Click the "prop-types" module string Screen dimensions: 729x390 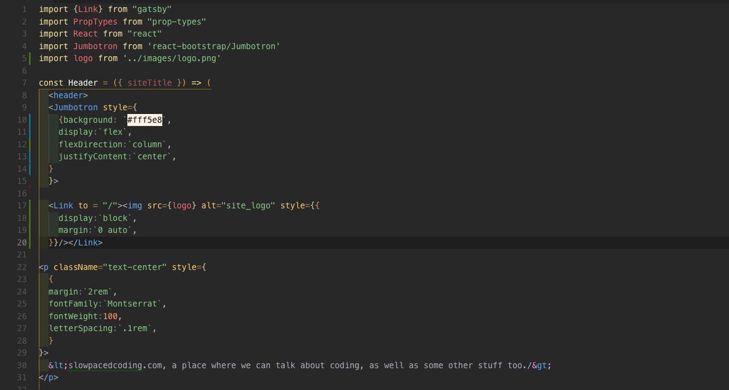(x=177, y=22)
